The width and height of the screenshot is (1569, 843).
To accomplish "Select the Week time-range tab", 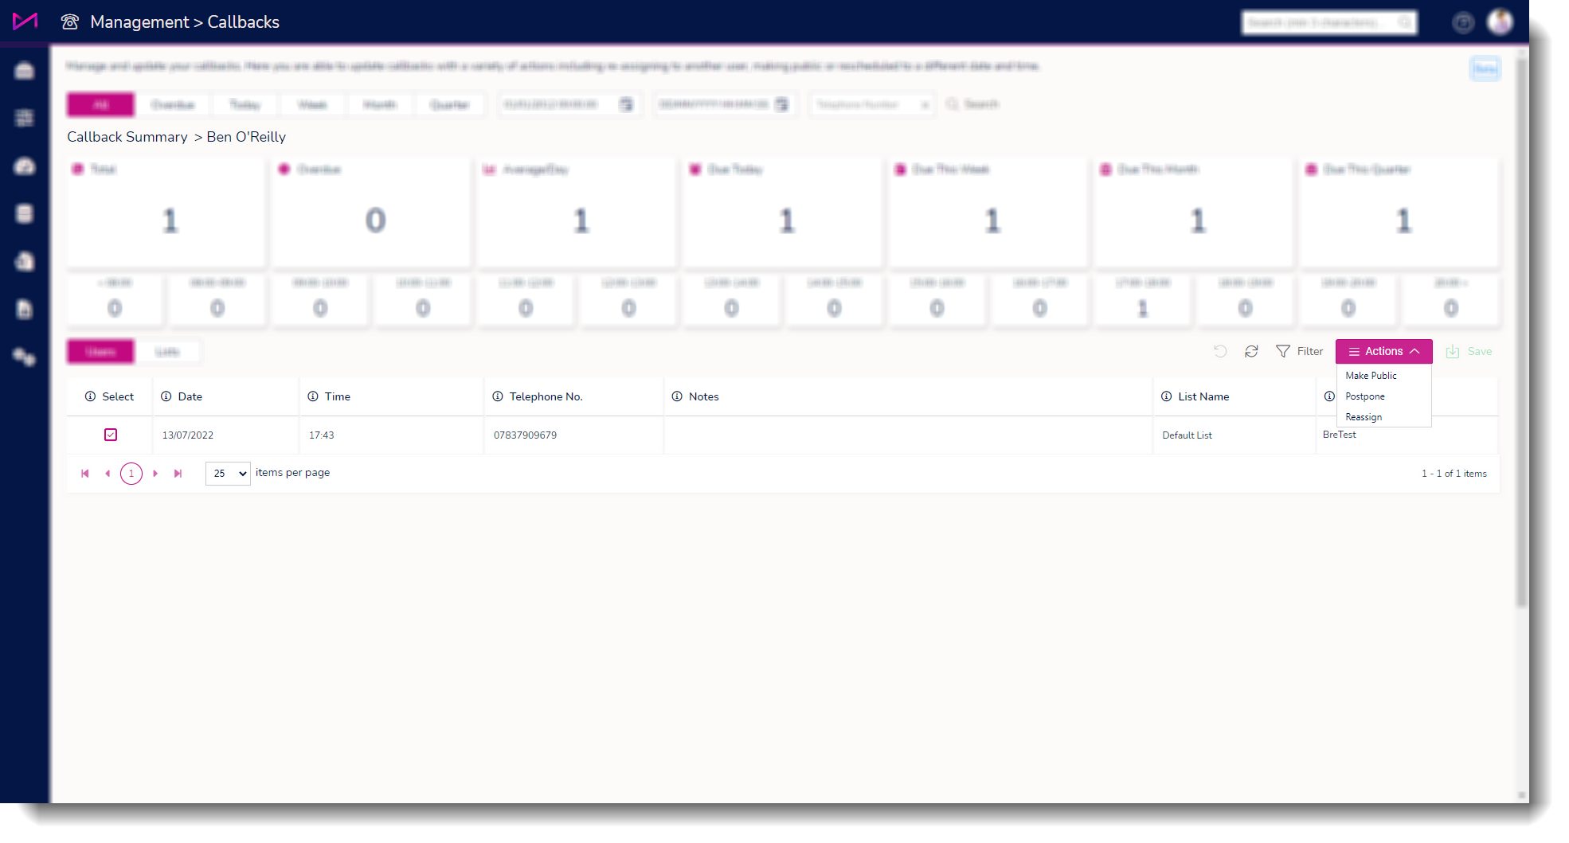I will (312, 104).
